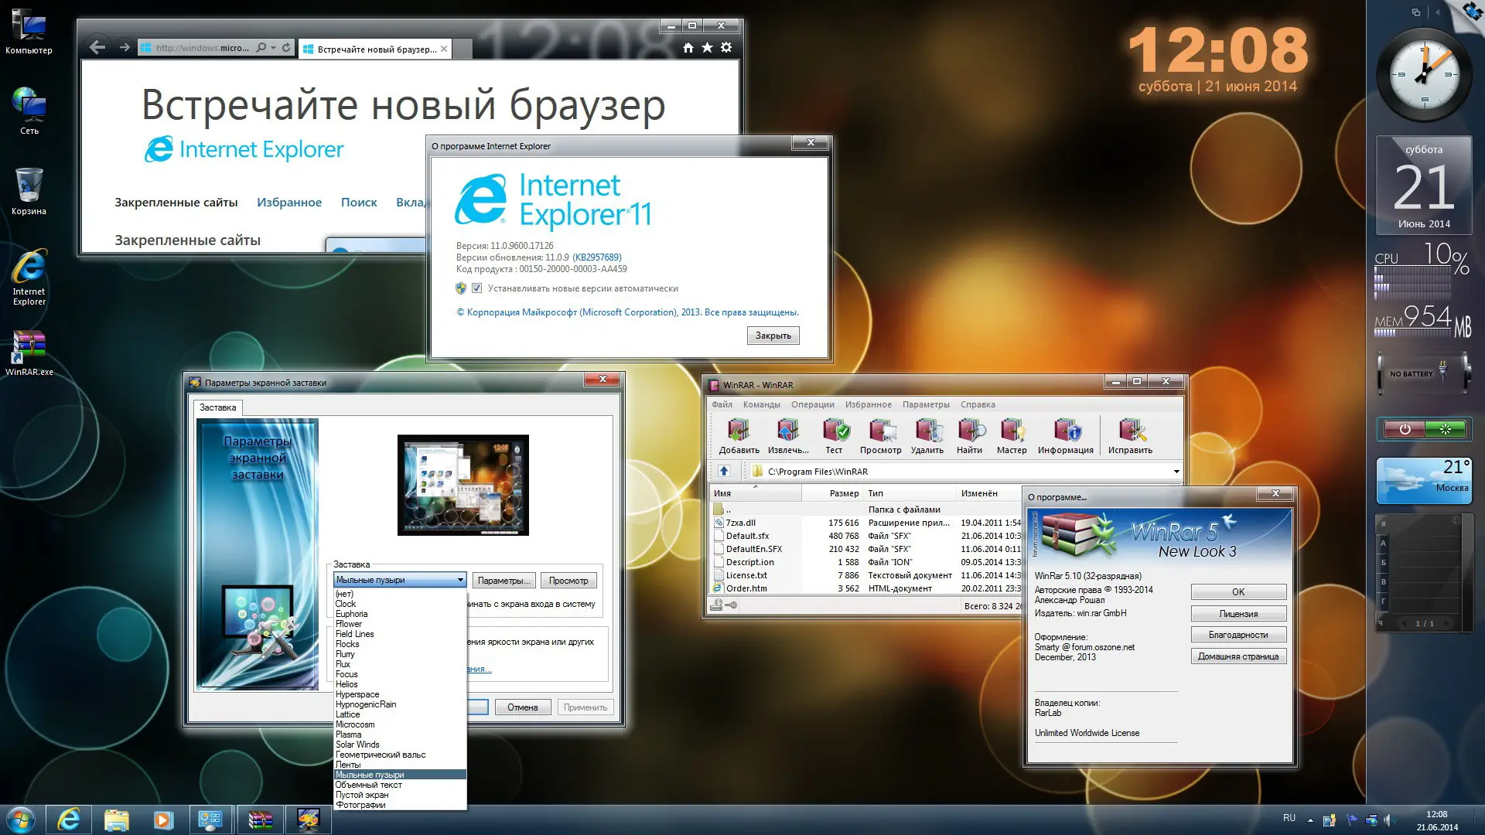Enable automatic new version installation in IE dialog
This screenshot has height=835, width=1485.
476,288
